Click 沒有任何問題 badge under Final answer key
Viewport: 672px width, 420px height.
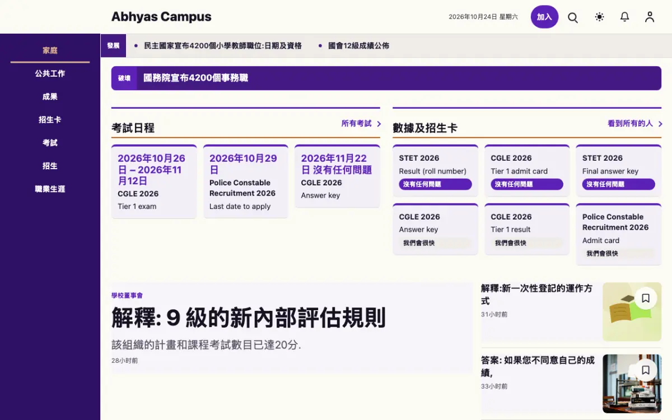click(618, 184)
